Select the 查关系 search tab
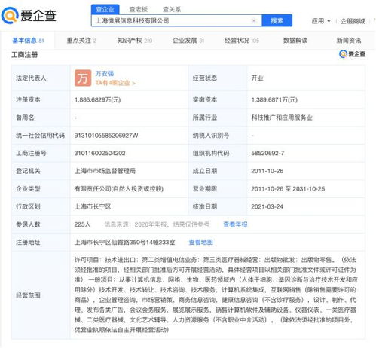This screenshot has width=376, height=348. click(x=172, y=9)
